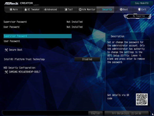Image resolution: width=154 pixels, height=116 pixels.
Task: Go to the Tool tab
Action: tap(69, 10)
